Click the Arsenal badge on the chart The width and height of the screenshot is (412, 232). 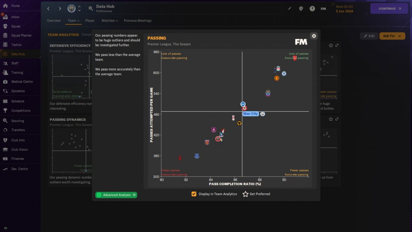(x=295, y=58)
